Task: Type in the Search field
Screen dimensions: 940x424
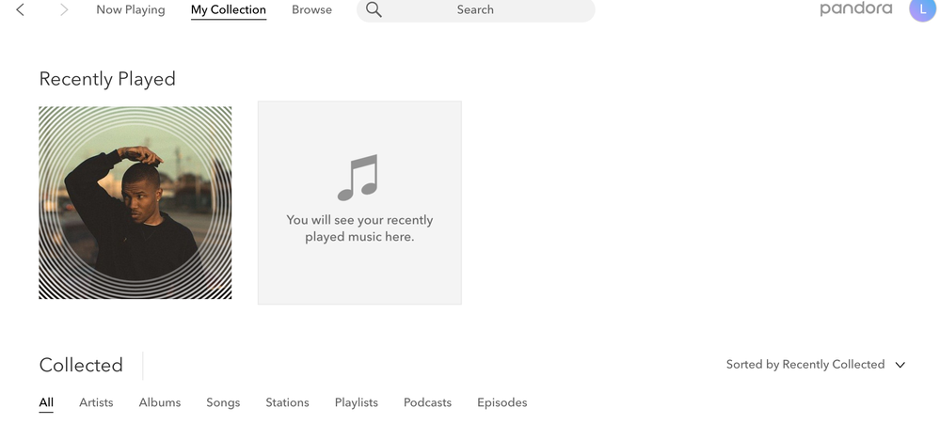Action: point(475,10)
